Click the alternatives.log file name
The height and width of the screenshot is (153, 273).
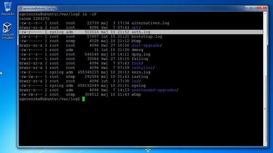(150, 23)
